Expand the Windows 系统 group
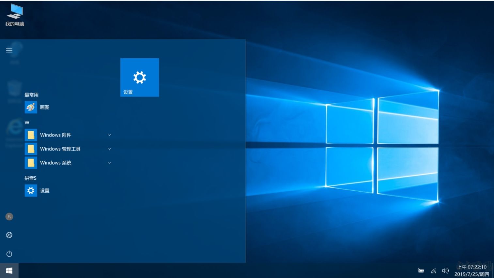 tap(109, 163)
